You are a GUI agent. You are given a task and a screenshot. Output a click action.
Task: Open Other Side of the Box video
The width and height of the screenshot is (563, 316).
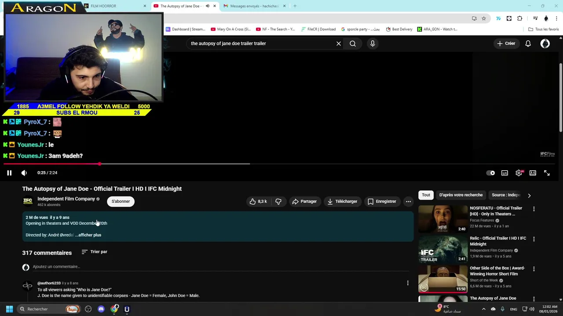pos(442,279)
